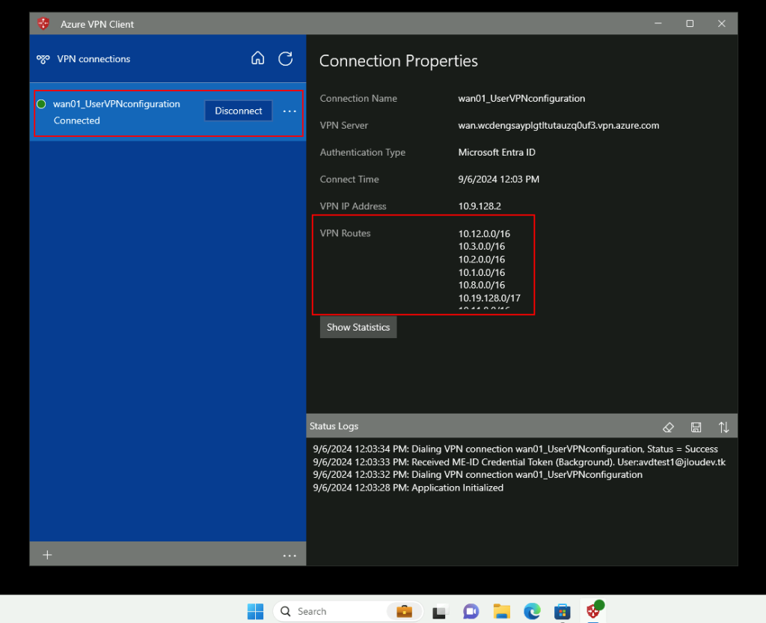Viewport: 766px width, 623px height.
Task: Click the Status Logs panel title
Action: tap(334, 426)
